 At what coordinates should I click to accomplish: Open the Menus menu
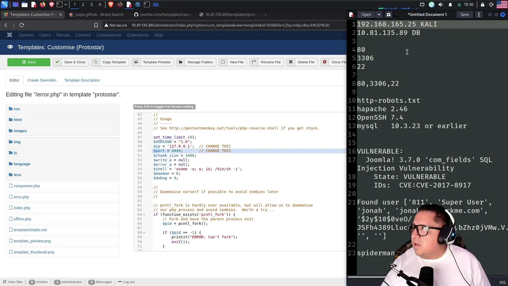[x=63, y=35]
